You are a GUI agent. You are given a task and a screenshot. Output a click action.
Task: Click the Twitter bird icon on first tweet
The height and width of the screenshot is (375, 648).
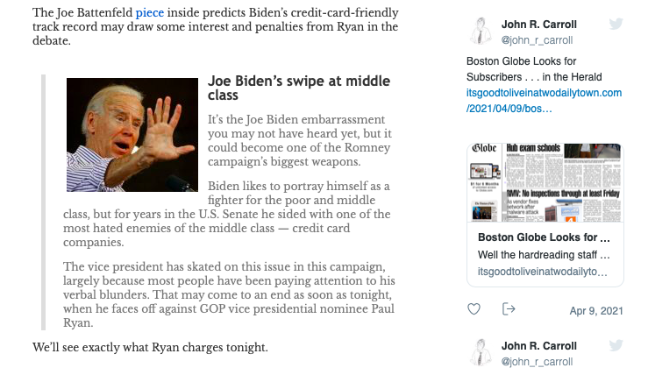[x=616, y=24]
